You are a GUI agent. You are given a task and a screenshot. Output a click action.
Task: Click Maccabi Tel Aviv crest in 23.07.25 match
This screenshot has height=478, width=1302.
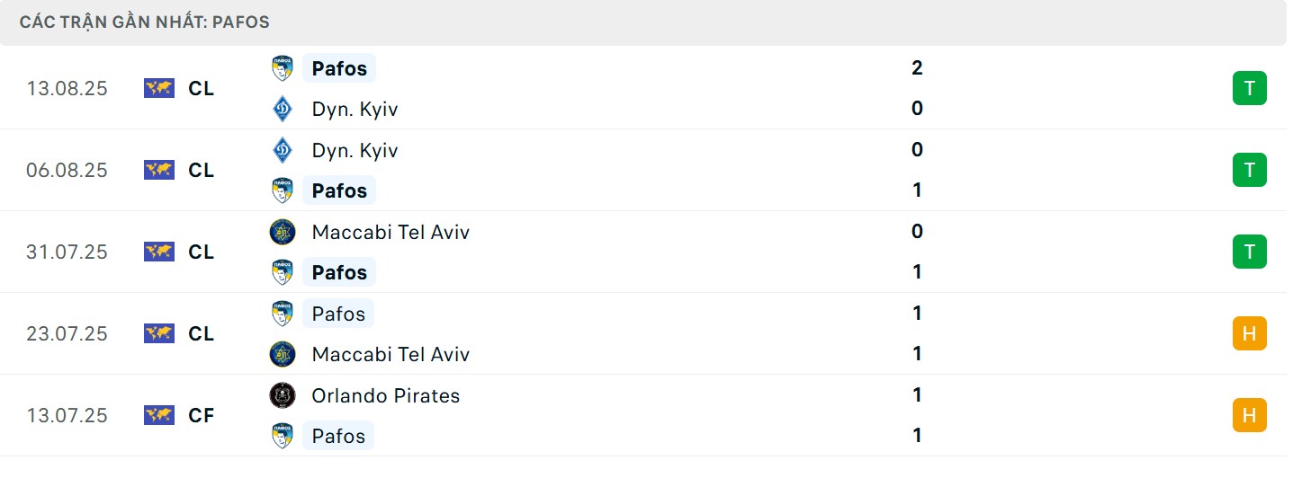click(283, 354)
